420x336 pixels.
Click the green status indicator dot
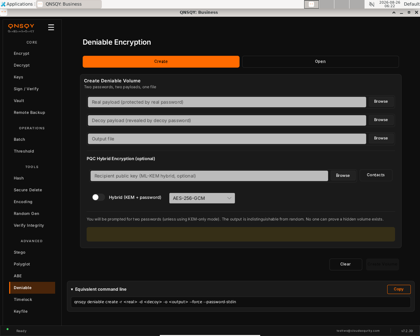[8, 329]
